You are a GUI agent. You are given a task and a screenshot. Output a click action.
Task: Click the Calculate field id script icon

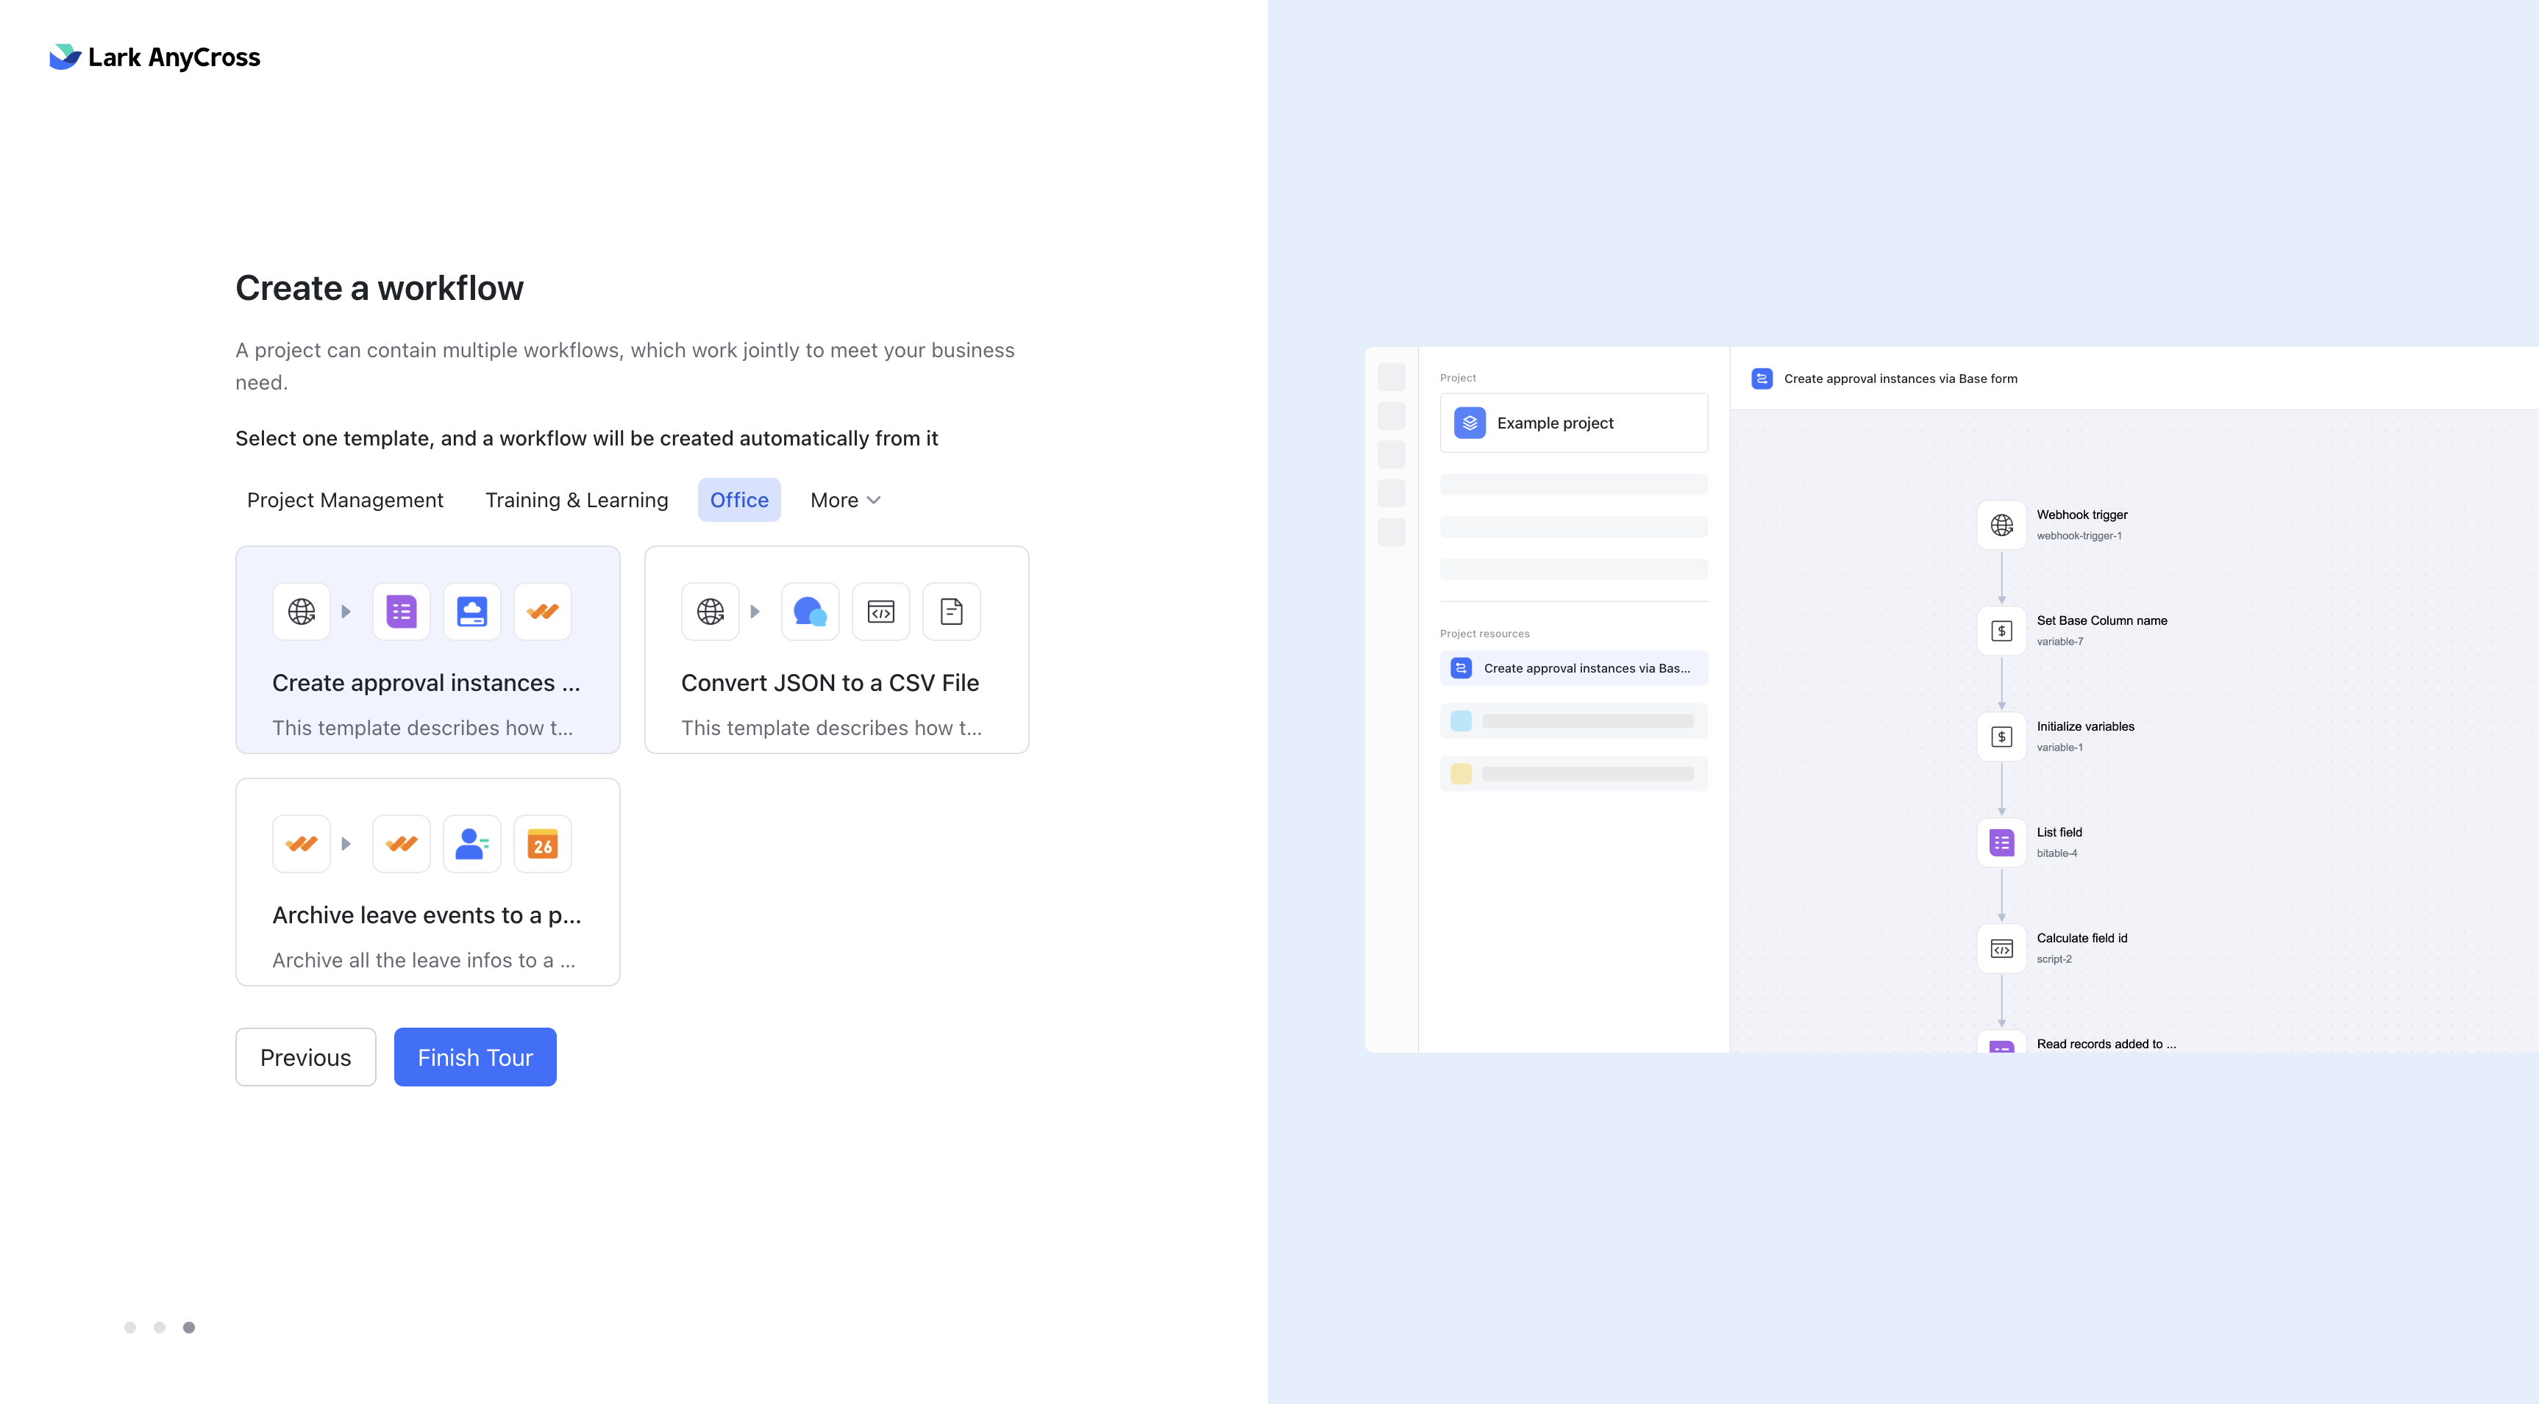coord(2003,948)
